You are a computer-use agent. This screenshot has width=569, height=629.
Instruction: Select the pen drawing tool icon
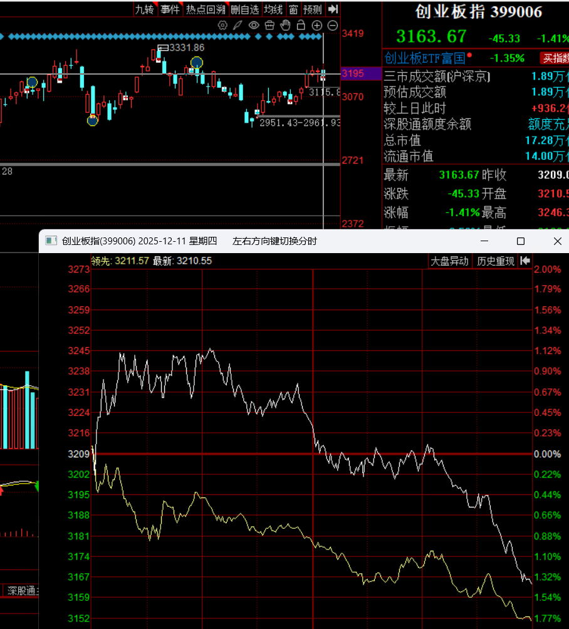238,26
